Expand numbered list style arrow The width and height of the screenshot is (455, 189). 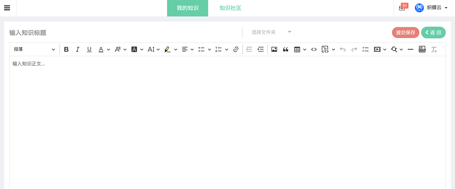227,50
